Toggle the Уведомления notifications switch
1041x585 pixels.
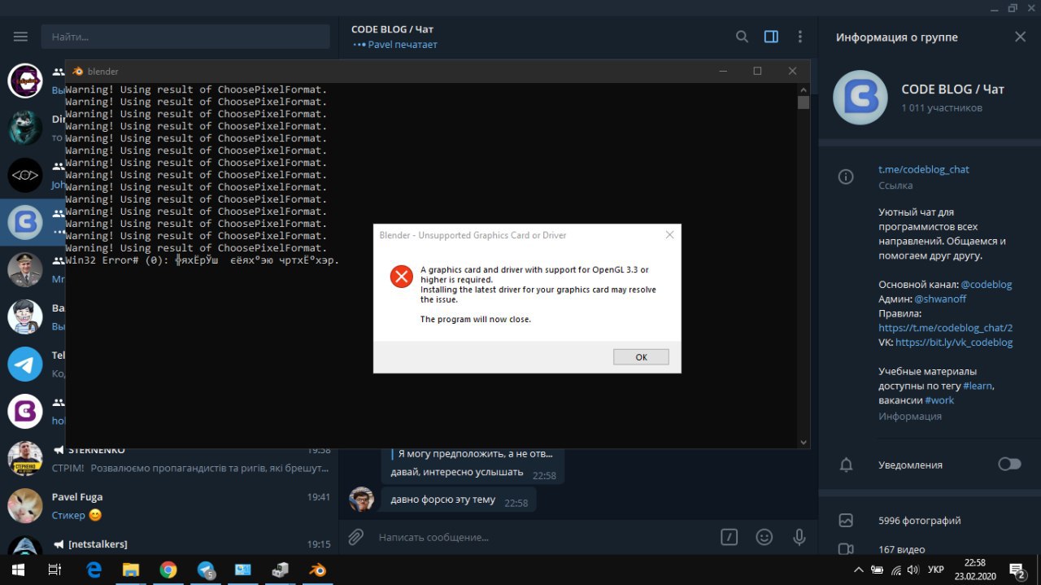coord(1009,465)
